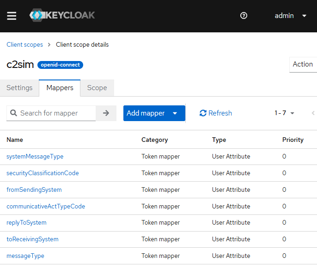
Task: Open the Add mapper dropdown
Action: tap(154, 113)
